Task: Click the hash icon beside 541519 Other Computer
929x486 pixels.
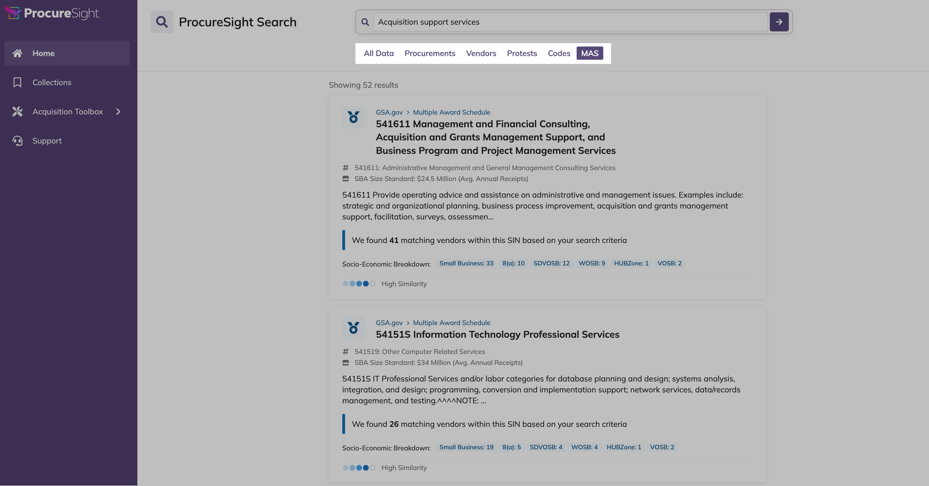Action: [x=345, y=351]
